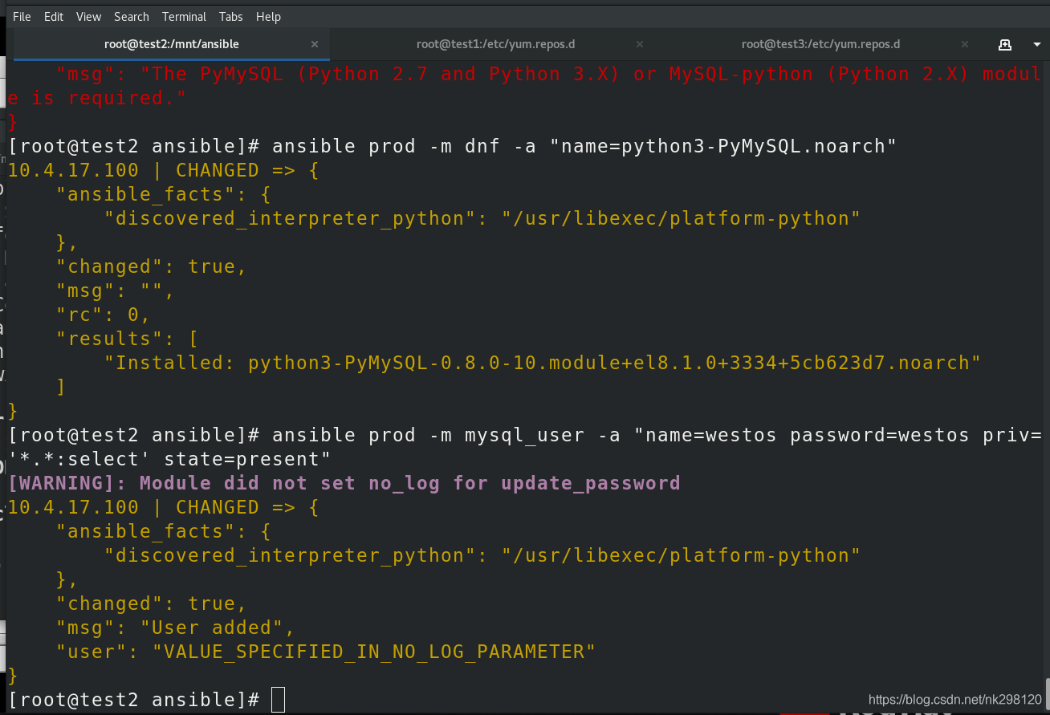Click the state=present continuation line
The image size is (1050, 715).
point(169,459)
